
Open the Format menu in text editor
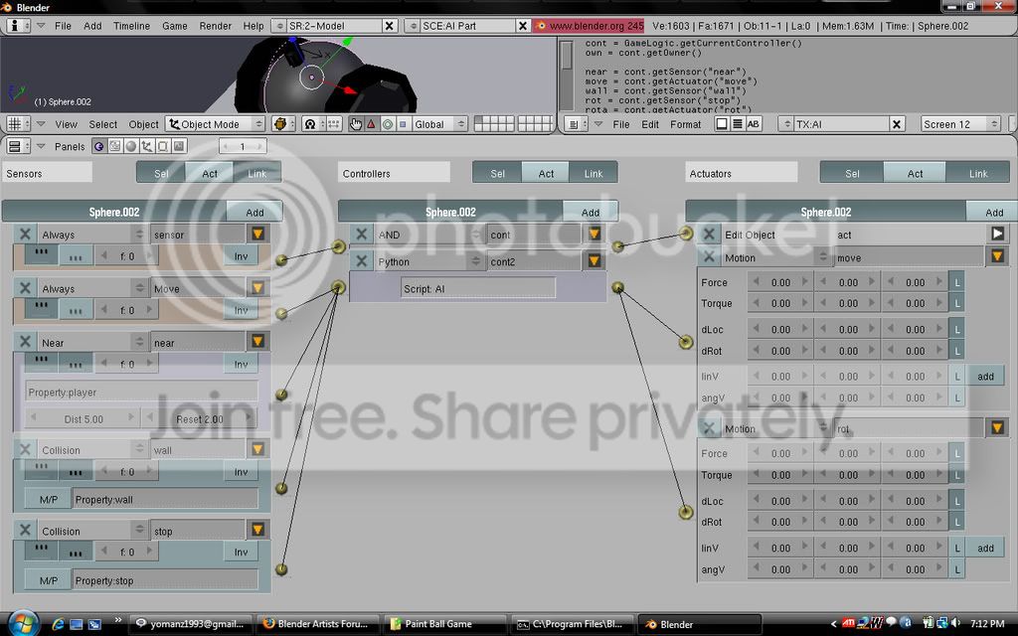click(x=686, y=124)
